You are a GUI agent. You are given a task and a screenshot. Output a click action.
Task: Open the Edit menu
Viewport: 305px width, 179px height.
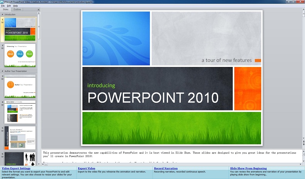[9, 6]
